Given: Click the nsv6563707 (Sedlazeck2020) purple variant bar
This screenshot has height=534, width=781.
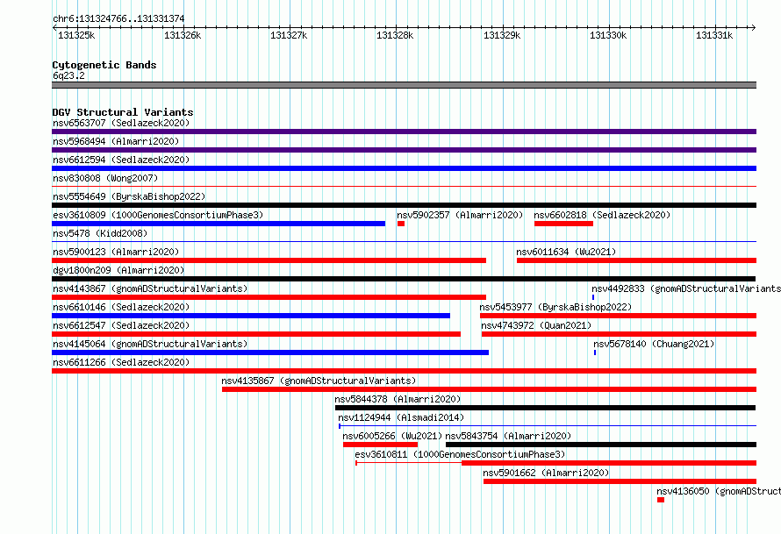Looking at the screenshot, I should 404,132.
